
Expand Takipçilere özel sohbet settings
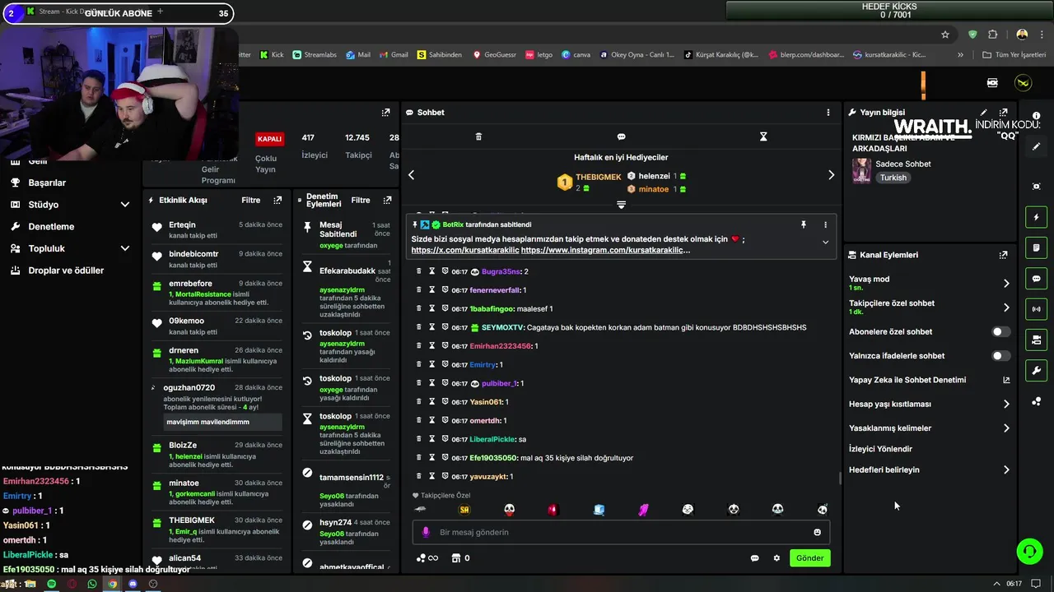coord(1006,308)
